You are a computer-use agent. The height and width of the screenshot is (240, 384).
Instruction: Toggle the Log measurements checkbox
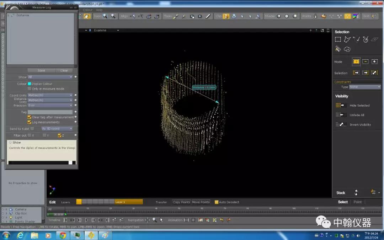30,122
